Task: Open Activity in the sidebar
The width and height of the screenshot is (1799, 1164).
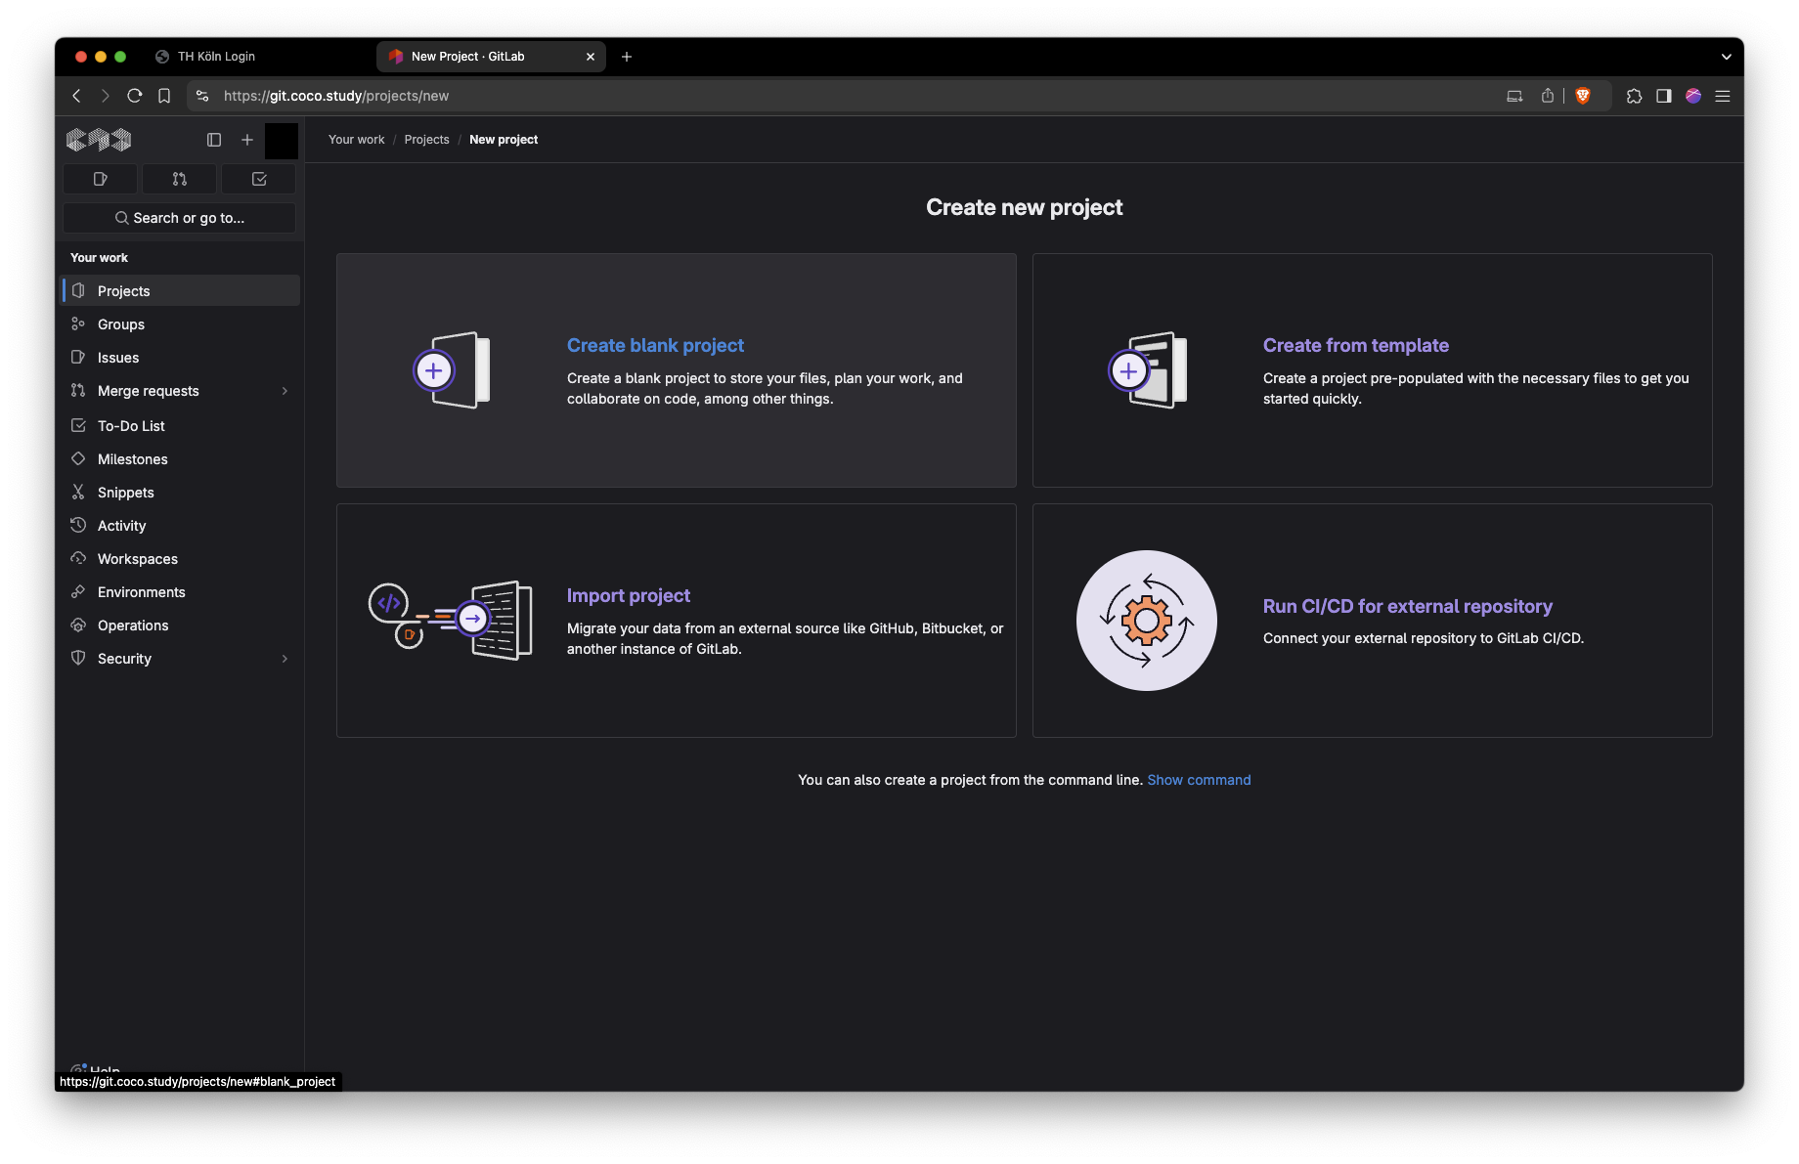Action: (x=180, y=525)
